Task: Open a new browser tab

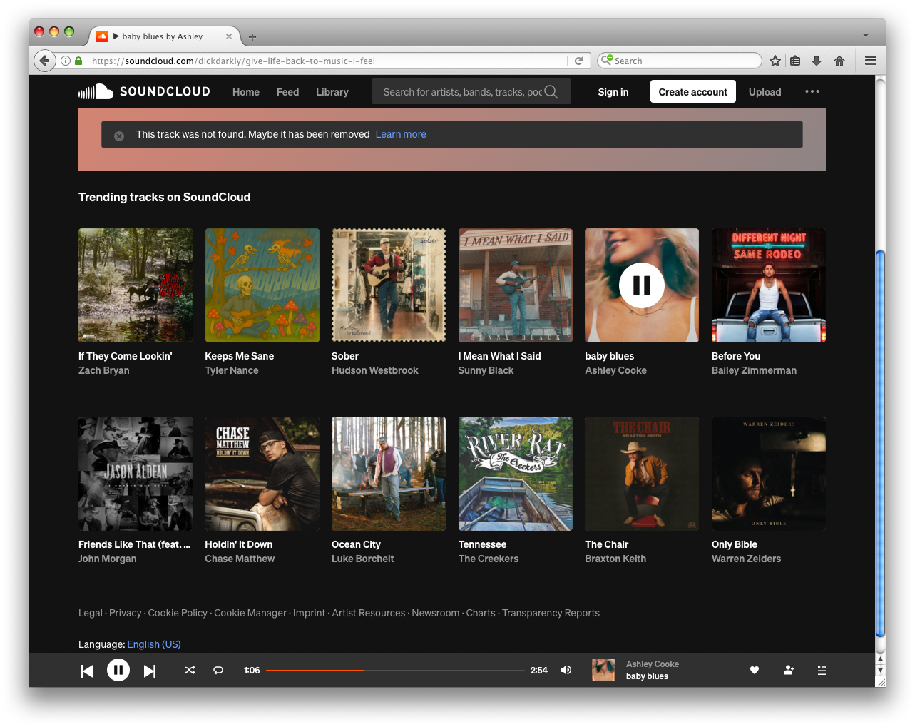Action: tap(252, 36)
